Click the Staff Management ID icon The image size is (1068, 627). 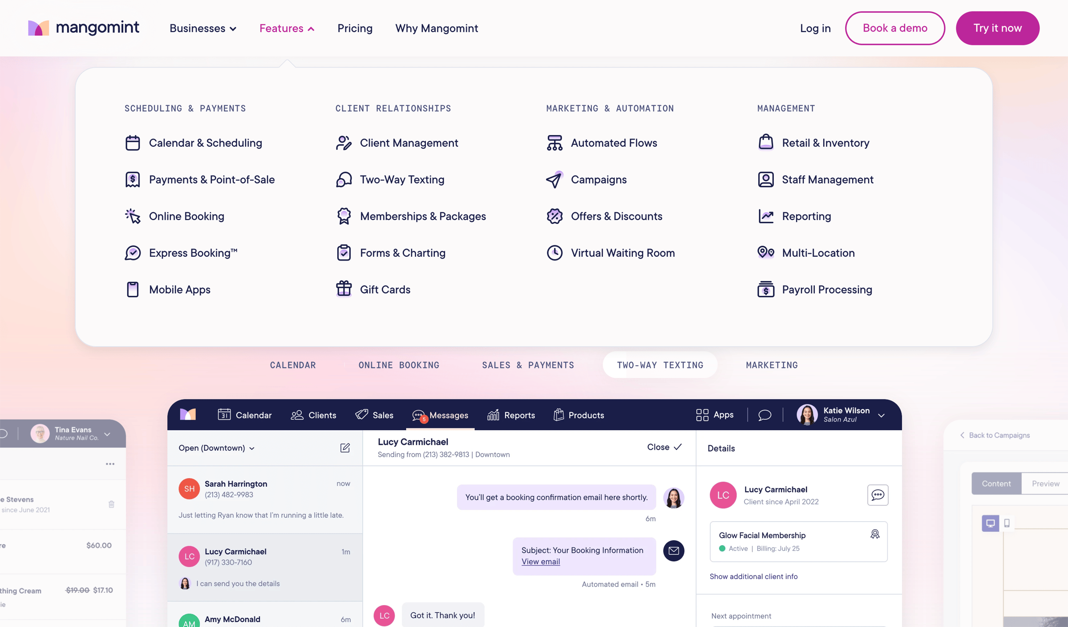tap(765, 180)
